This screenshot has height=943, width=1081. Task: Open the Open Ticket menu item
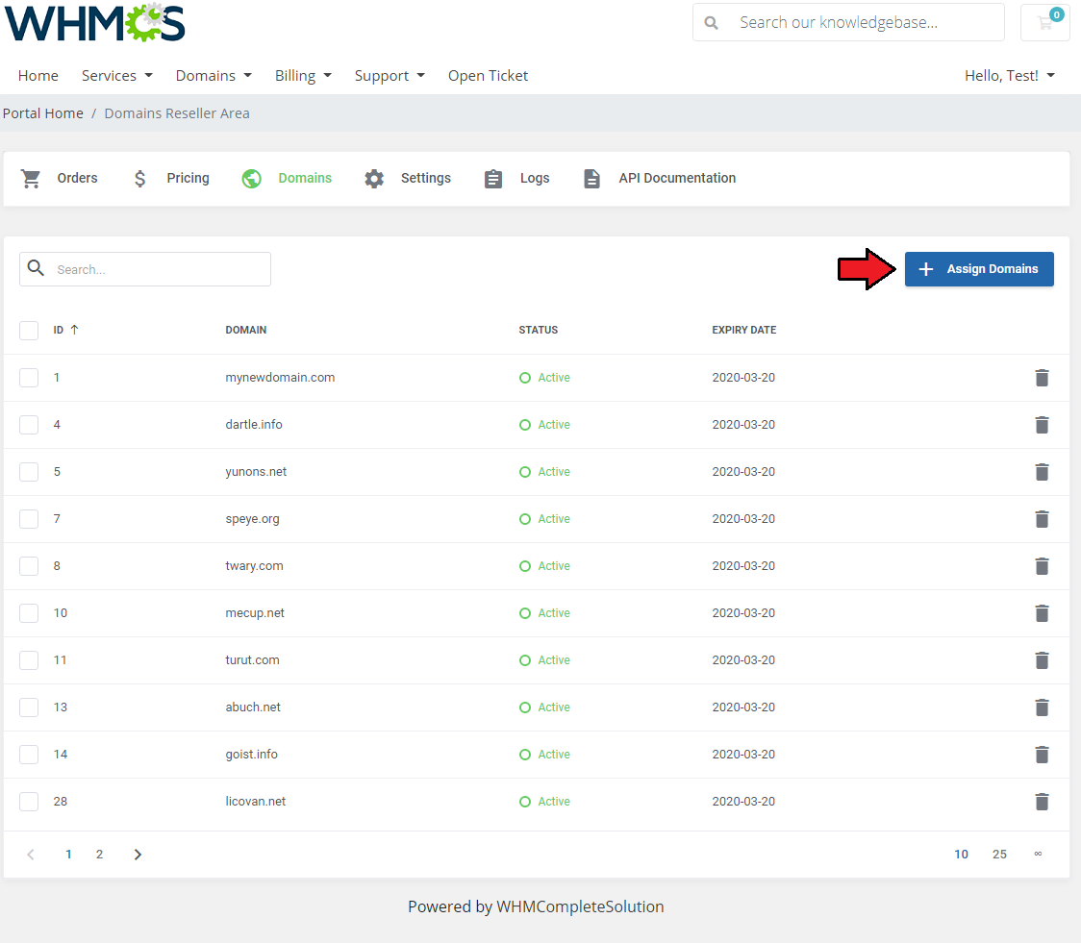pos(489,76)
